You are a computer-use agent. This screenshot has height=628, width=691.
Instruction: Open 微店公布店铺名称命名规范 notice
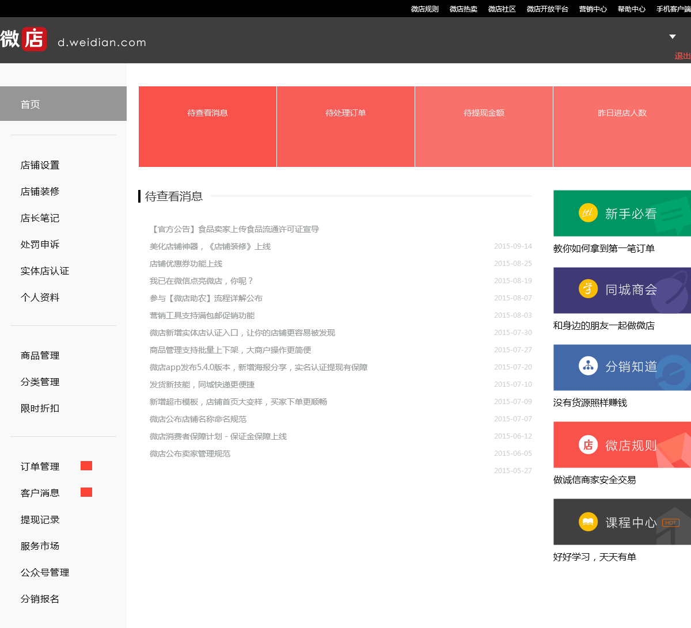pos(198,419)
